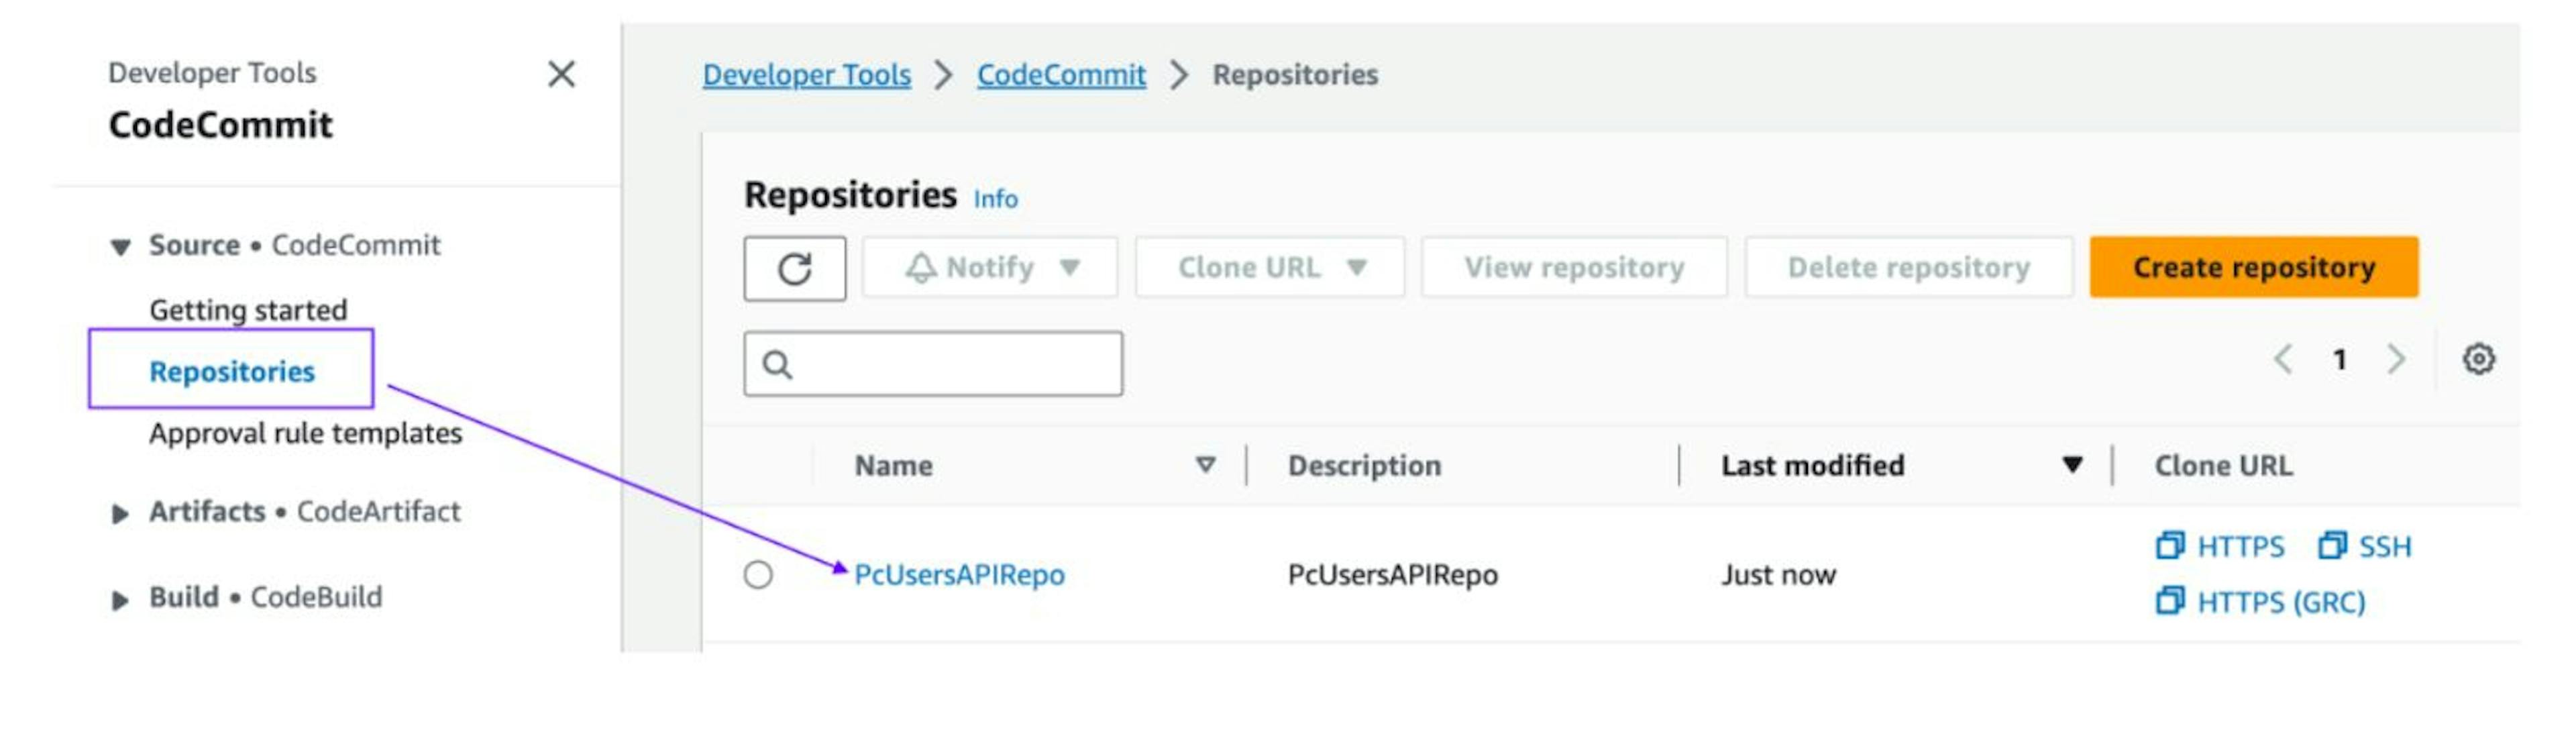Image resolution: width=2576 pixels, height=736 pixels.
Task: Open the PcUsersAPIRepo repository link
Action: 959,575
